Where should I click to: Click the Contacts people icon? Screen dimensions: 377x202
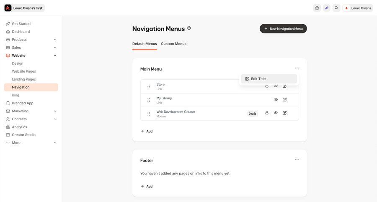pos(8,119)
